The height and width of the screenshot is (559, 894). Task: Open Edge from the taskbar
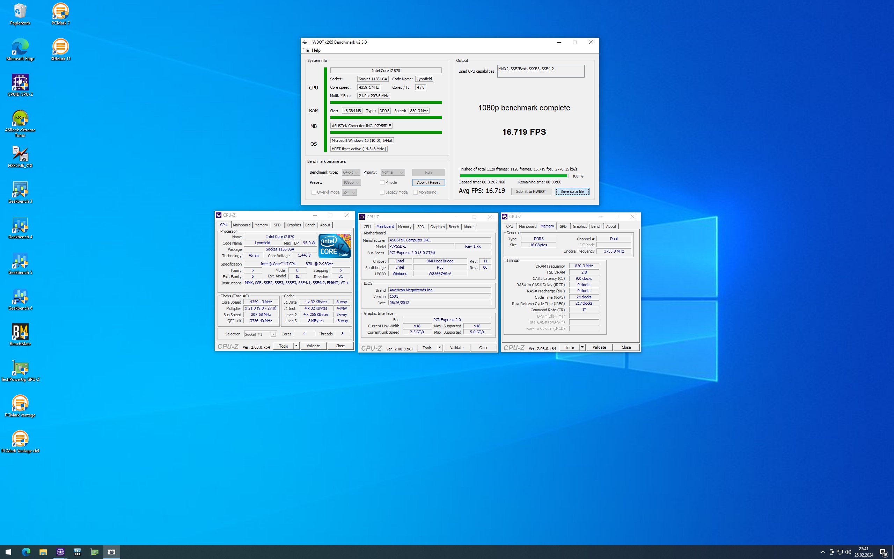[26, 552]
